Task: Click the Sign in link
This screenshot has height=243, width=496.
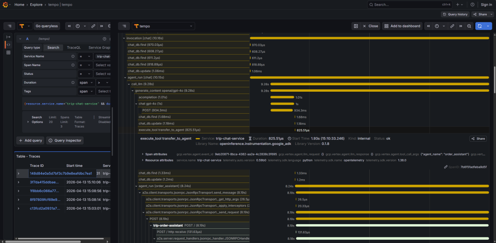Action: point(486,5)
